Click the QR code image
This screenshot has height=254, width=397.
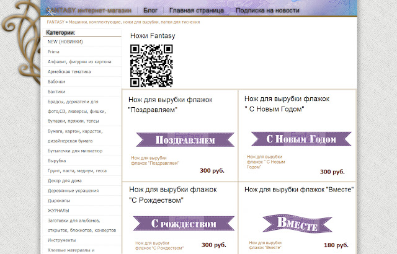151,66
